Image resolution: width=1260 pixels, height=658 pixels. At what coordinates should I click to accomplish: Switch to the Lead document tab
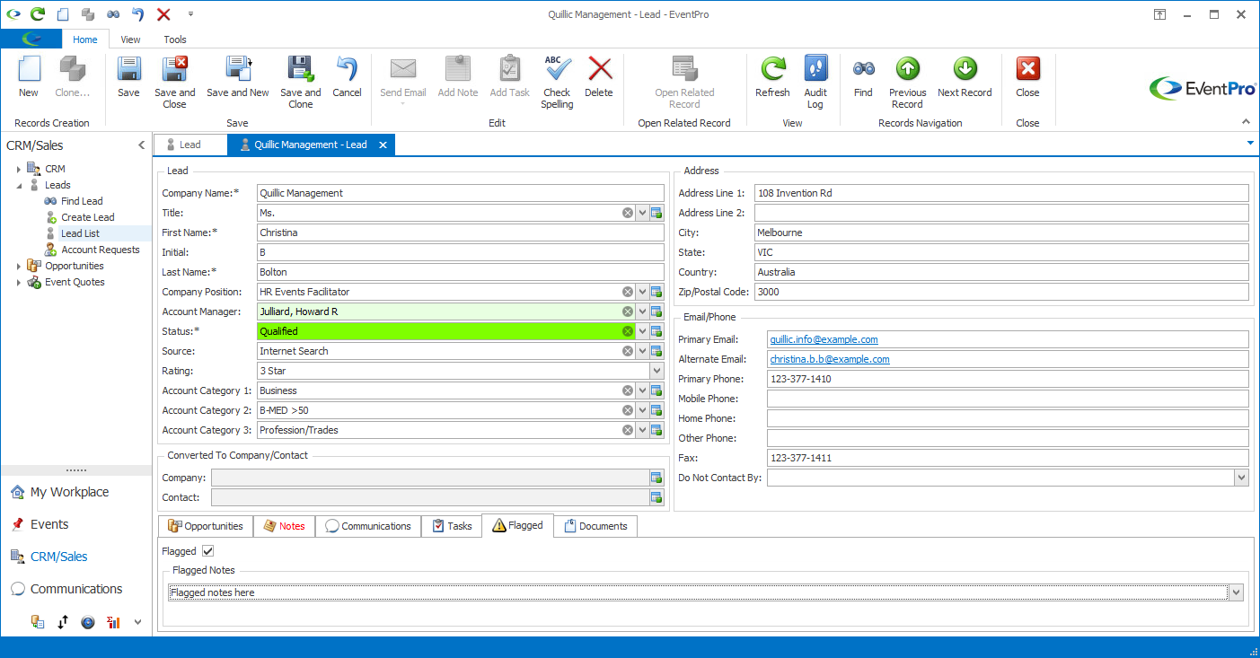point(189,145)
